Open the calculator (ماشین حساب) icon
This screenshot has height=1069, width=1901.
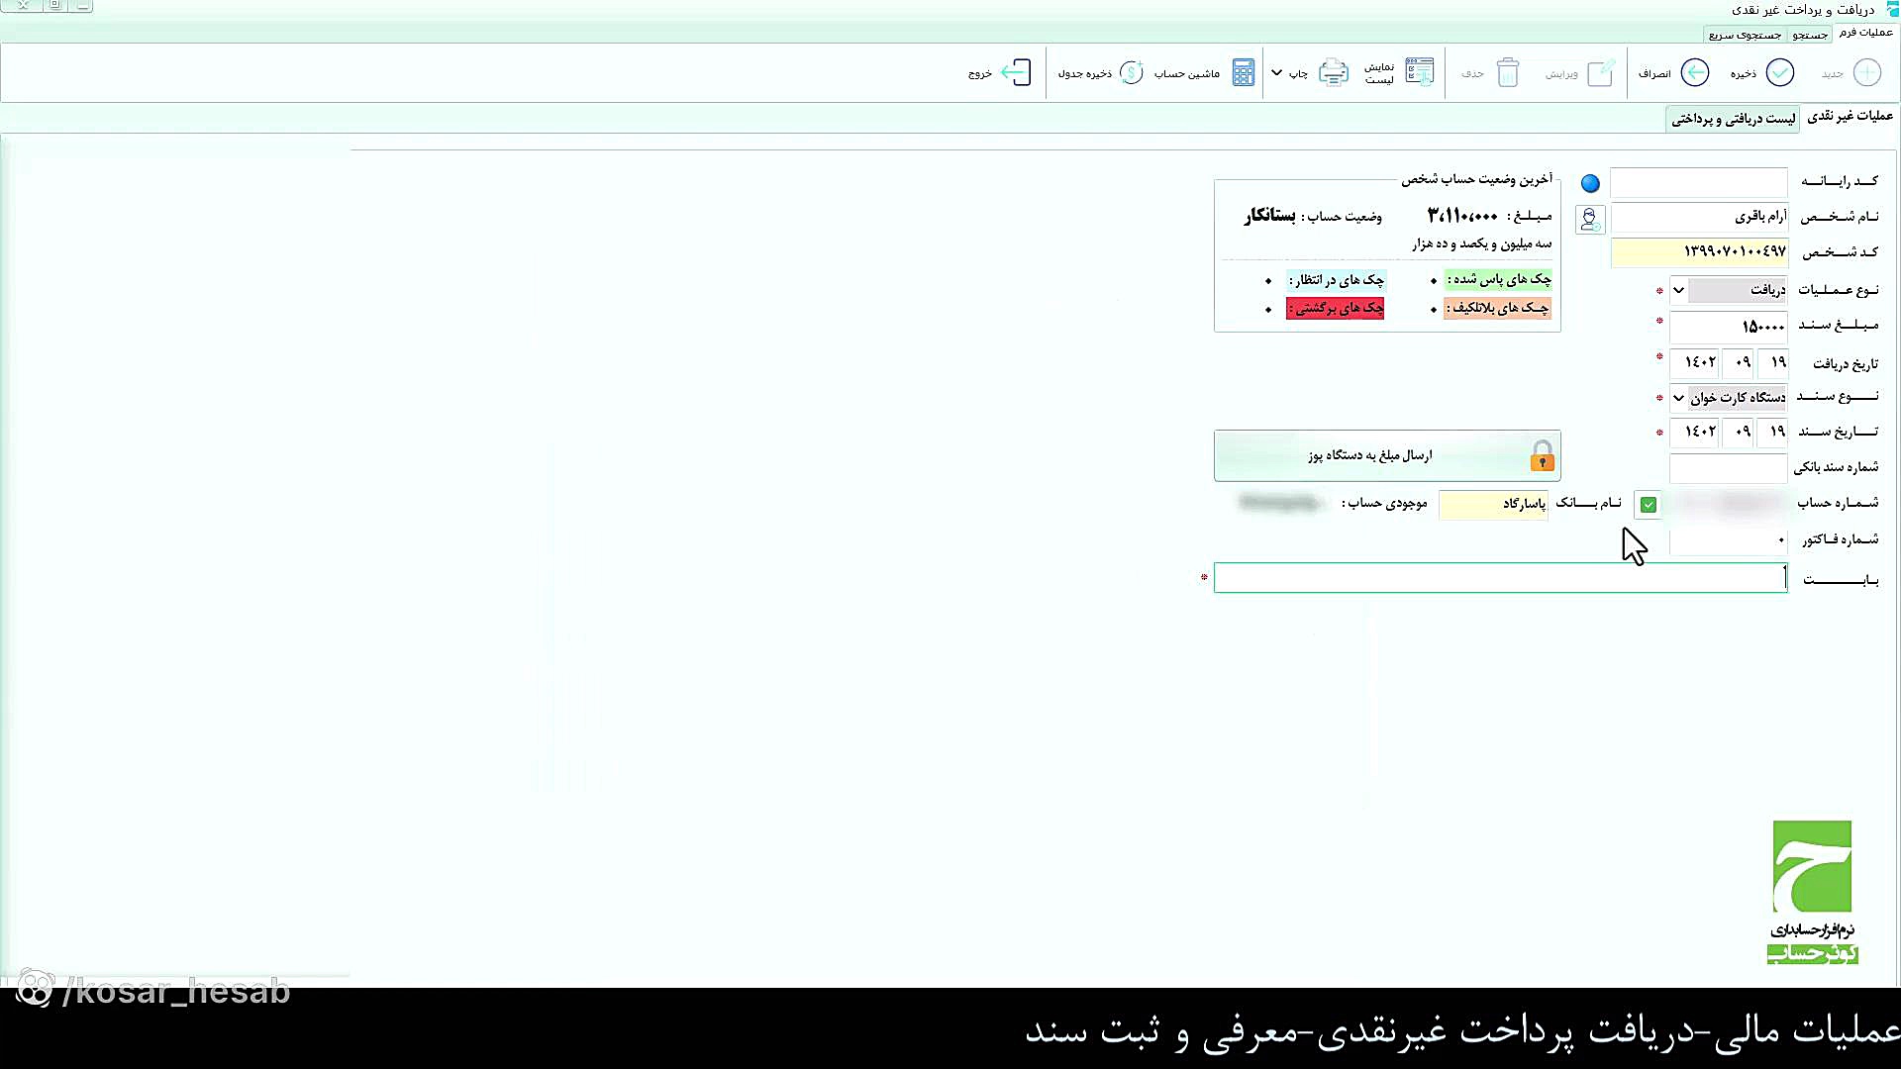pos(1243,73)
